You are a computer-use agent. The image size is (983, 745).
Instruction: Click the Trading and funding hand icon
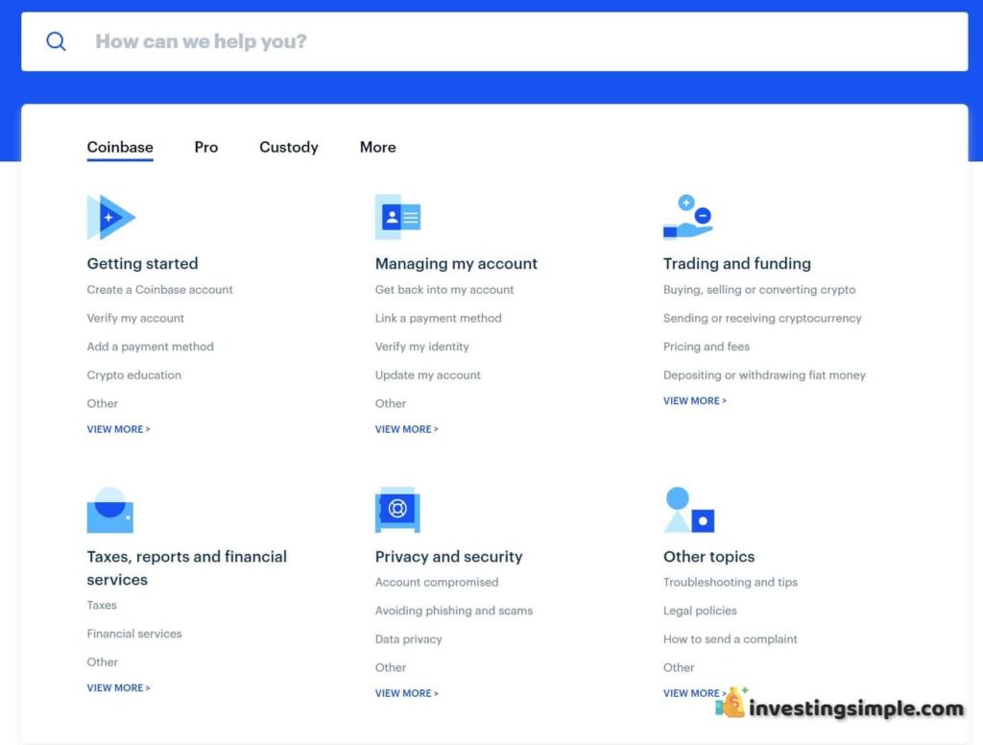(687, 217)
